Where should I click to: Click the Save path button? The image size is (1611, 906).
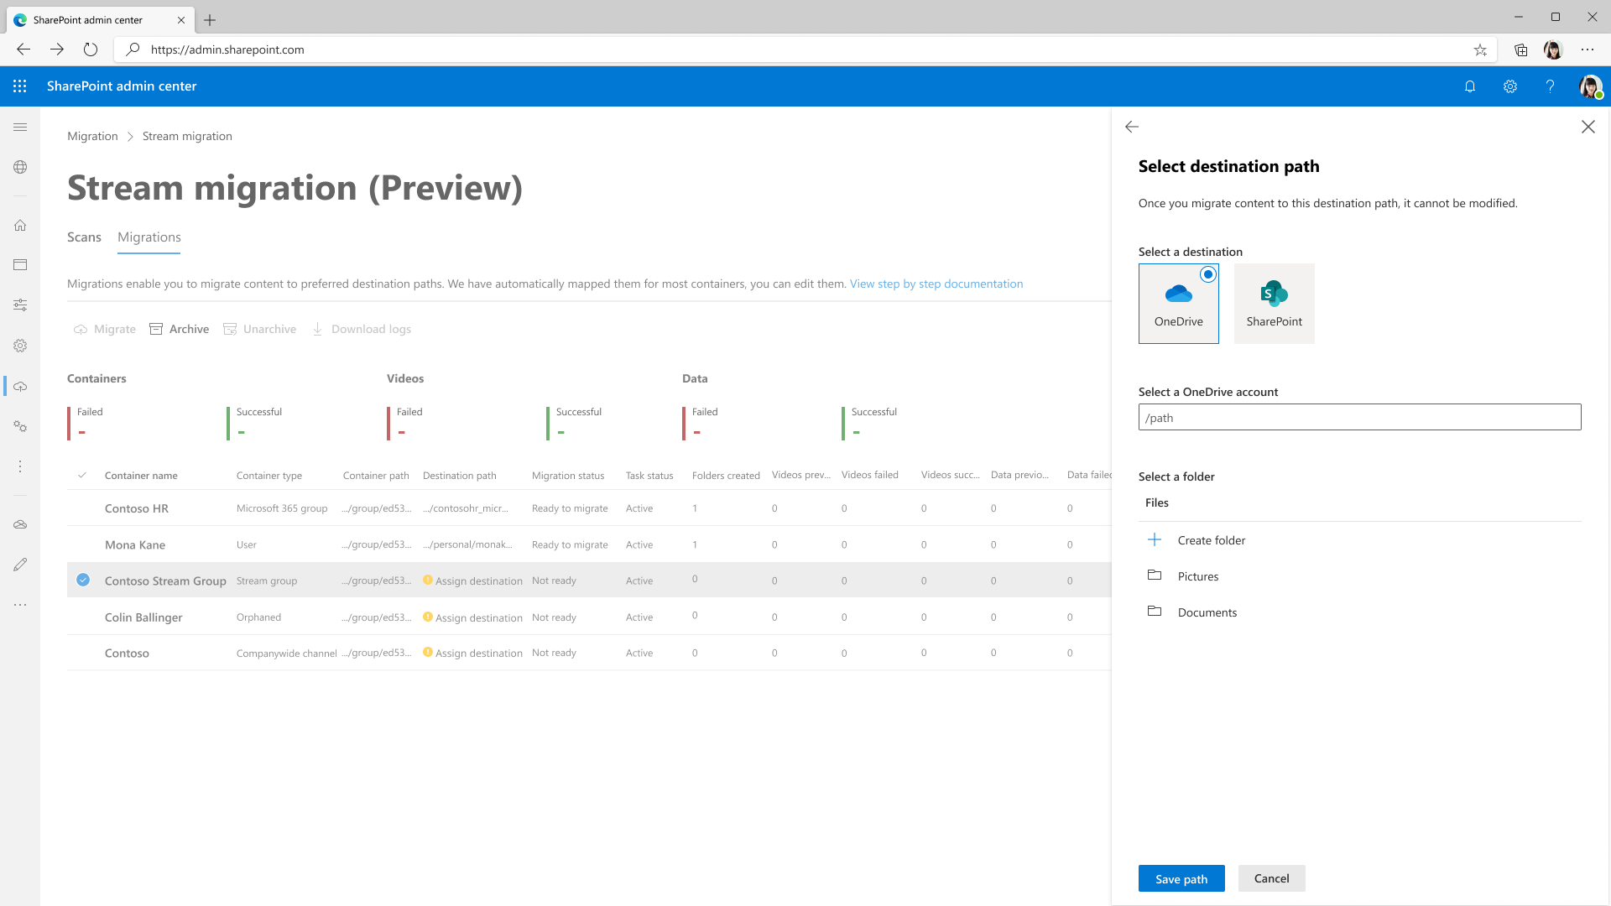click(x=1181, y=878)
